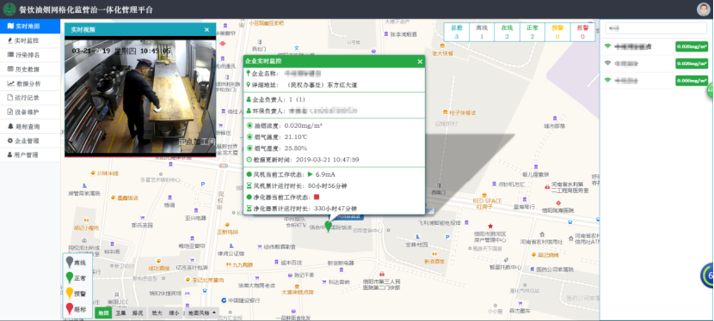The height and width of the screenshot is (321, 714).
Task: Select the 地图 map view button
Action: (x=103, y=312)
